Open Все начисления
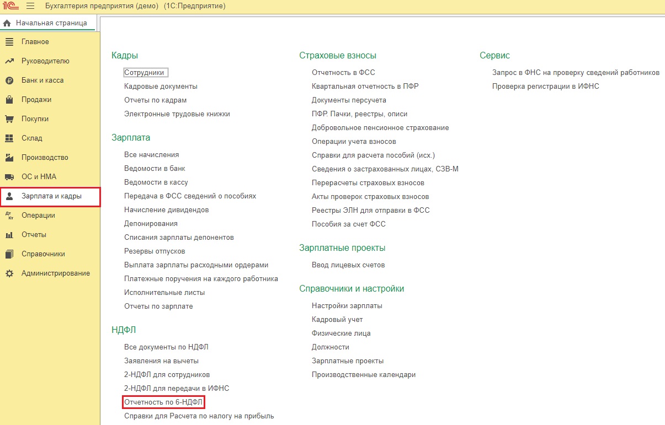Image resolution: width=665 pixels, height=425 pixels. (x=152, y=155)
